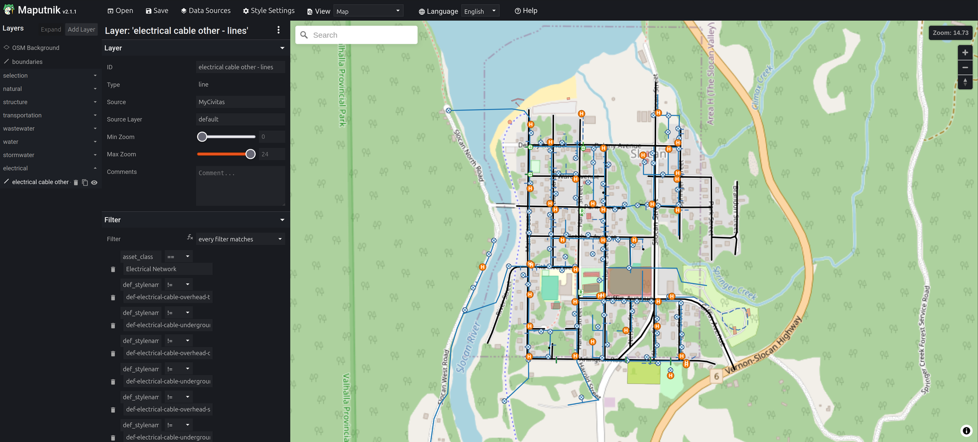Screen dimensions: 978x442
Task: Click the Add Layer button
Action: [81, 30]
